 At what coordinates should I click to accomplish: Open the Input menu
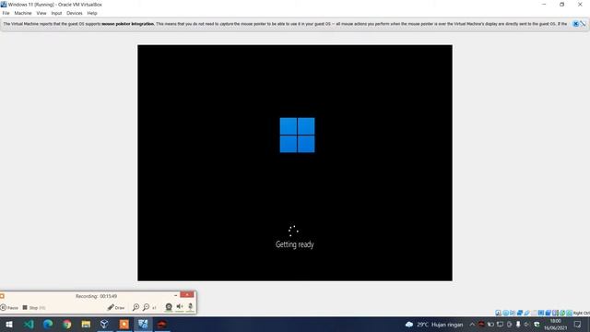[x=56, y=13]
